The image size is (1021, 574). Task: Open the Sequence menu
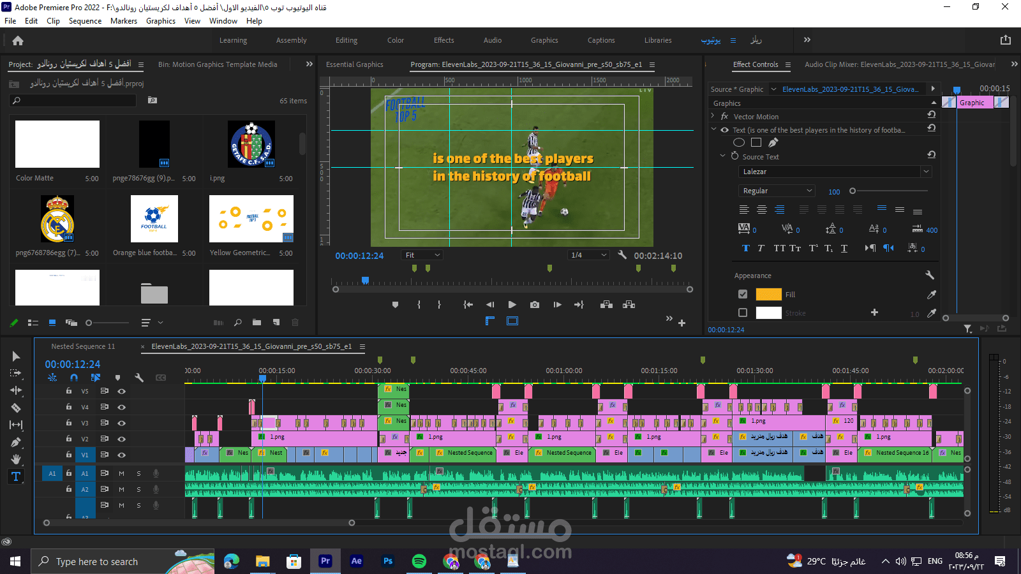pos(85,21)
